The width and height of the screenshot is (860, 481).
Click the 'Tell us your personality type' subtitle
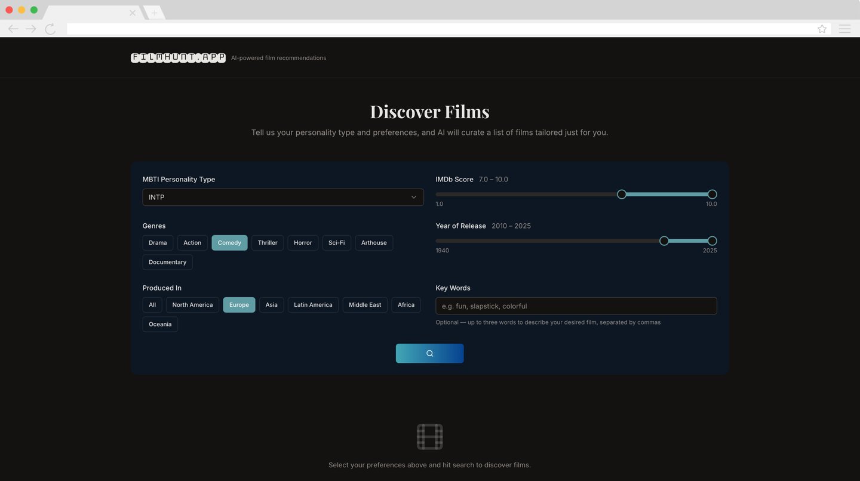coord(429,132)
